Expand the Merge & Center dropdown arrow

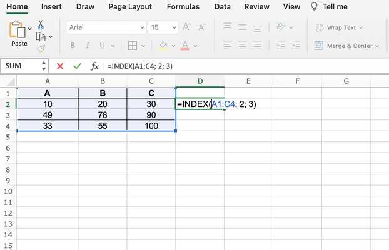tap(377, 46)
